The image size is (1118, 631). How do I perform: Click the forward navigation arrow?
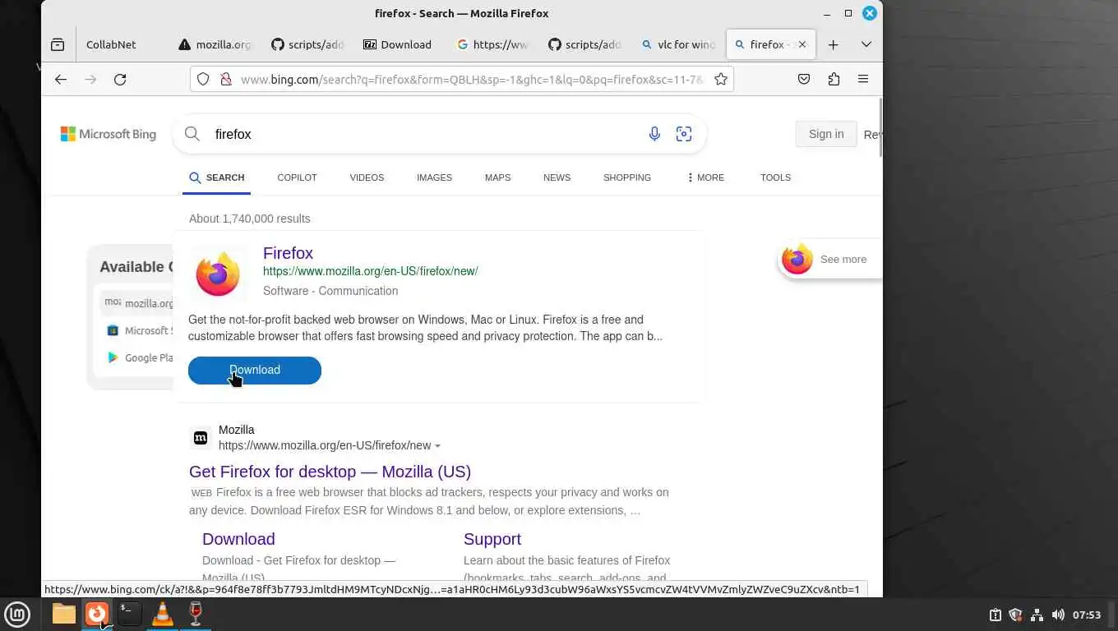[90, 79]
